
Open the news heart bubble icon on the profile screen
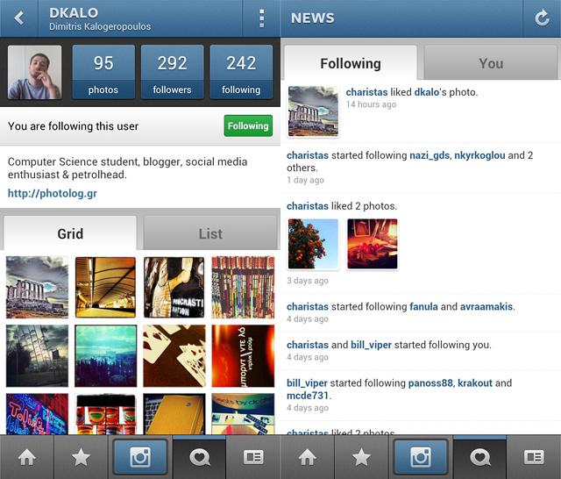[199, 458]
